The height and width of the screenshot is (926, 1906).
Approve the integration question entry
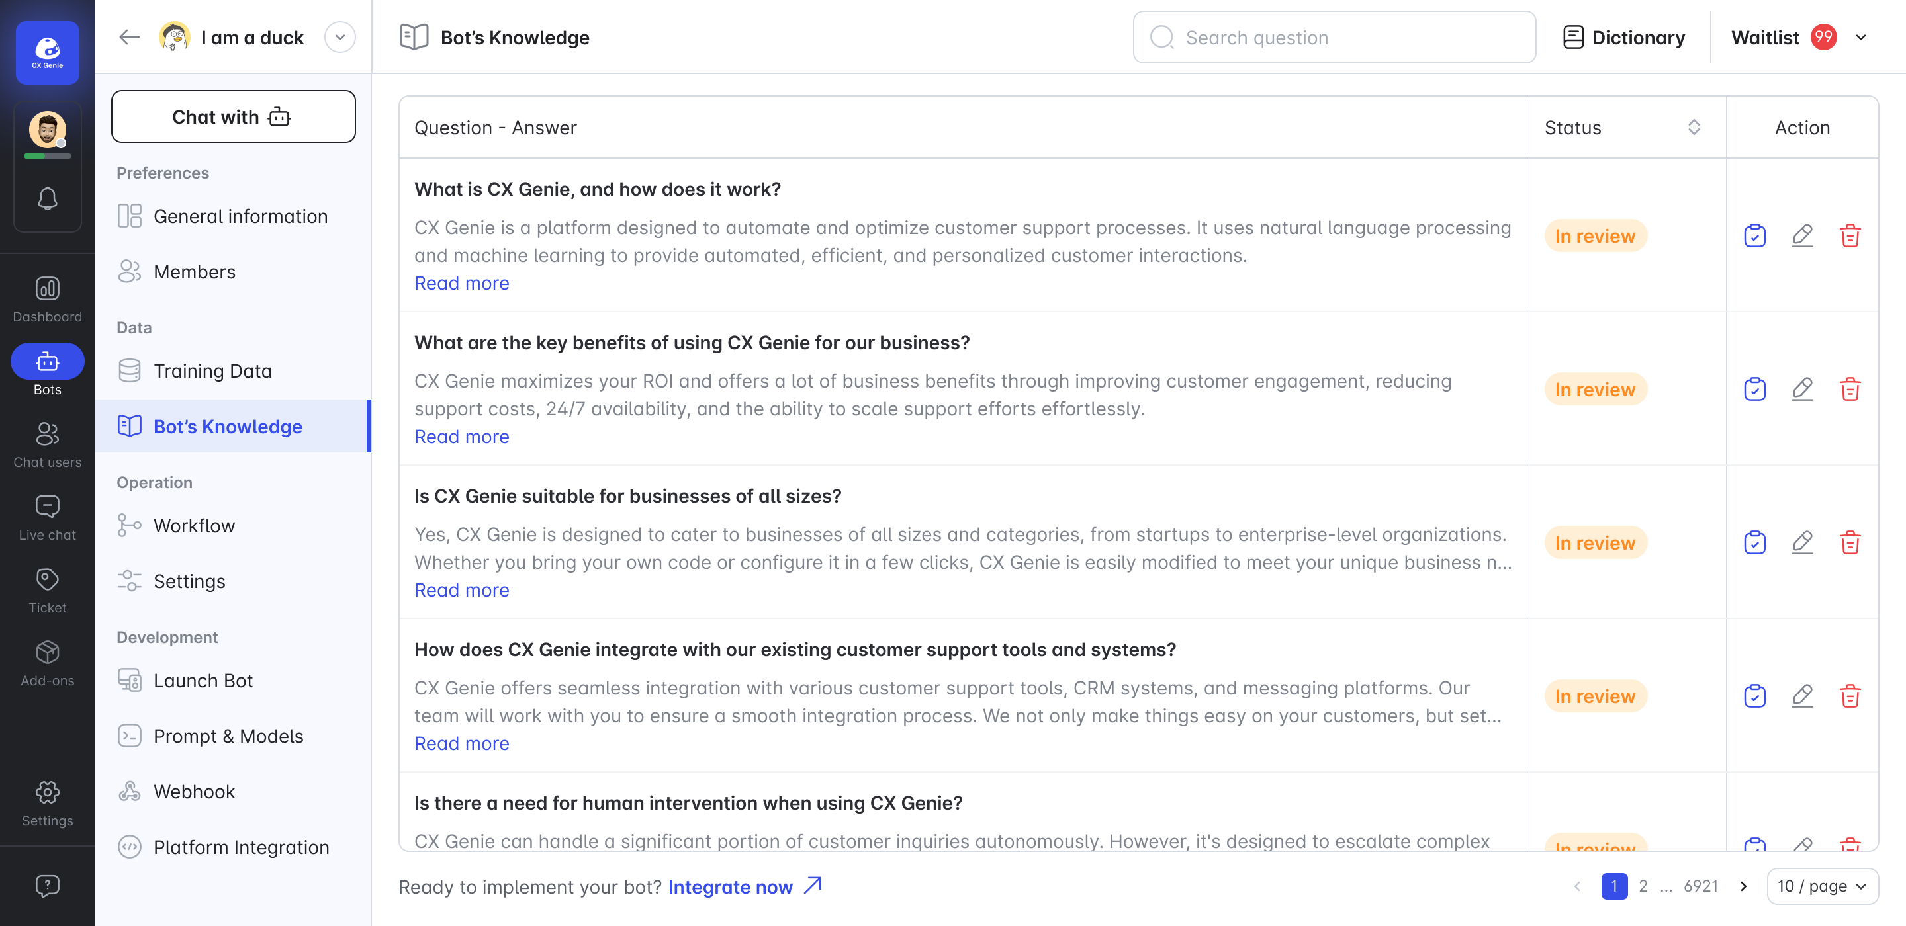(x=1754, y=696)
